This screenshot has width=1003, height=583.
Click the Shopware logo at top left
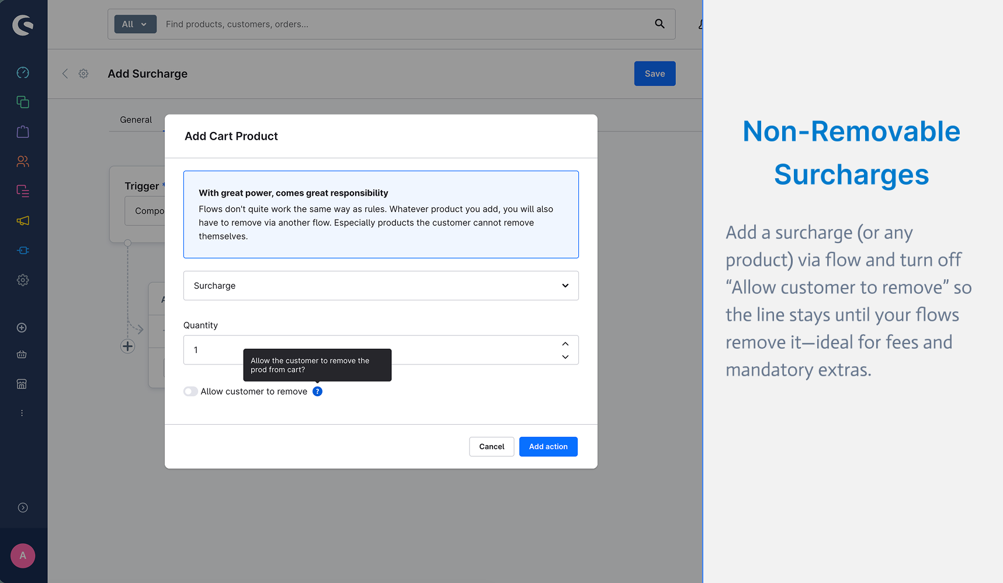[x=23, y=25]
